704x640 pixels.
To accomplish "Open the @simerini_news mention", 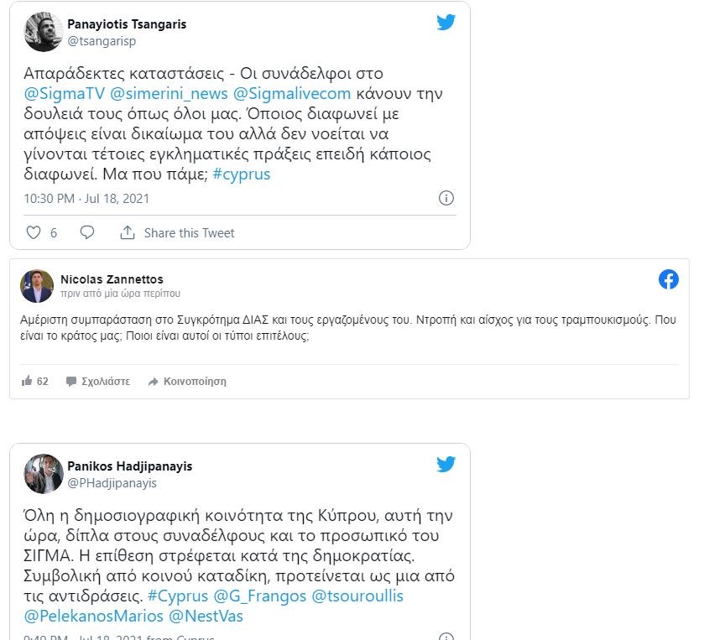I will point(169,93).
